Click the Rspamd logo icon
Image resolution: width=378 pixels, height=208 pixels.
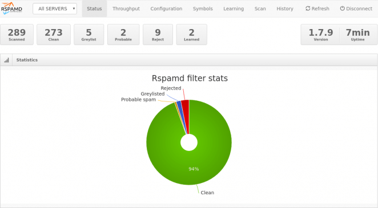click(x=11, y=9)
